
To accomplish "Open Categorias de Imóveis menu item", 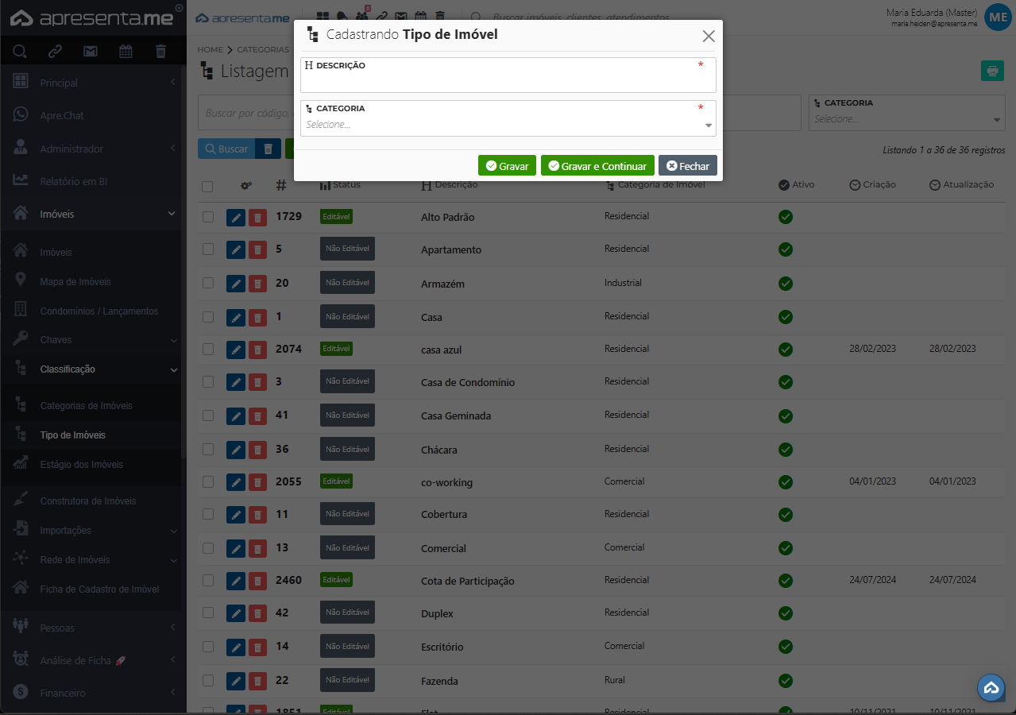I will tap(86, 406).
